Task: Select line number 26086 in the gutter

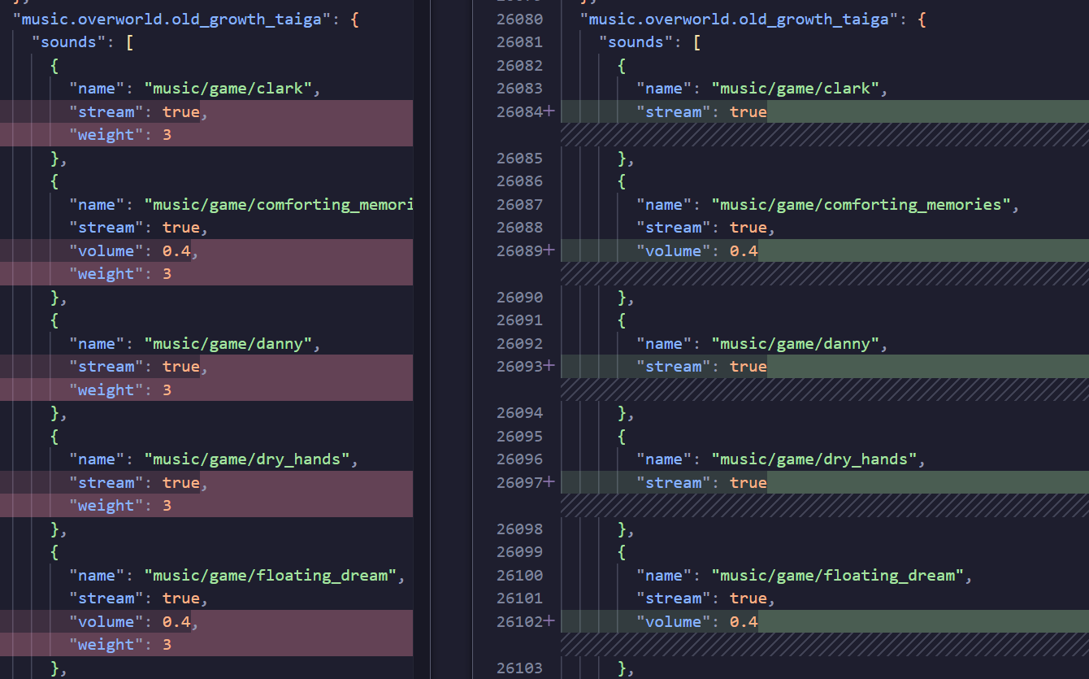Action: pos(520,181)
